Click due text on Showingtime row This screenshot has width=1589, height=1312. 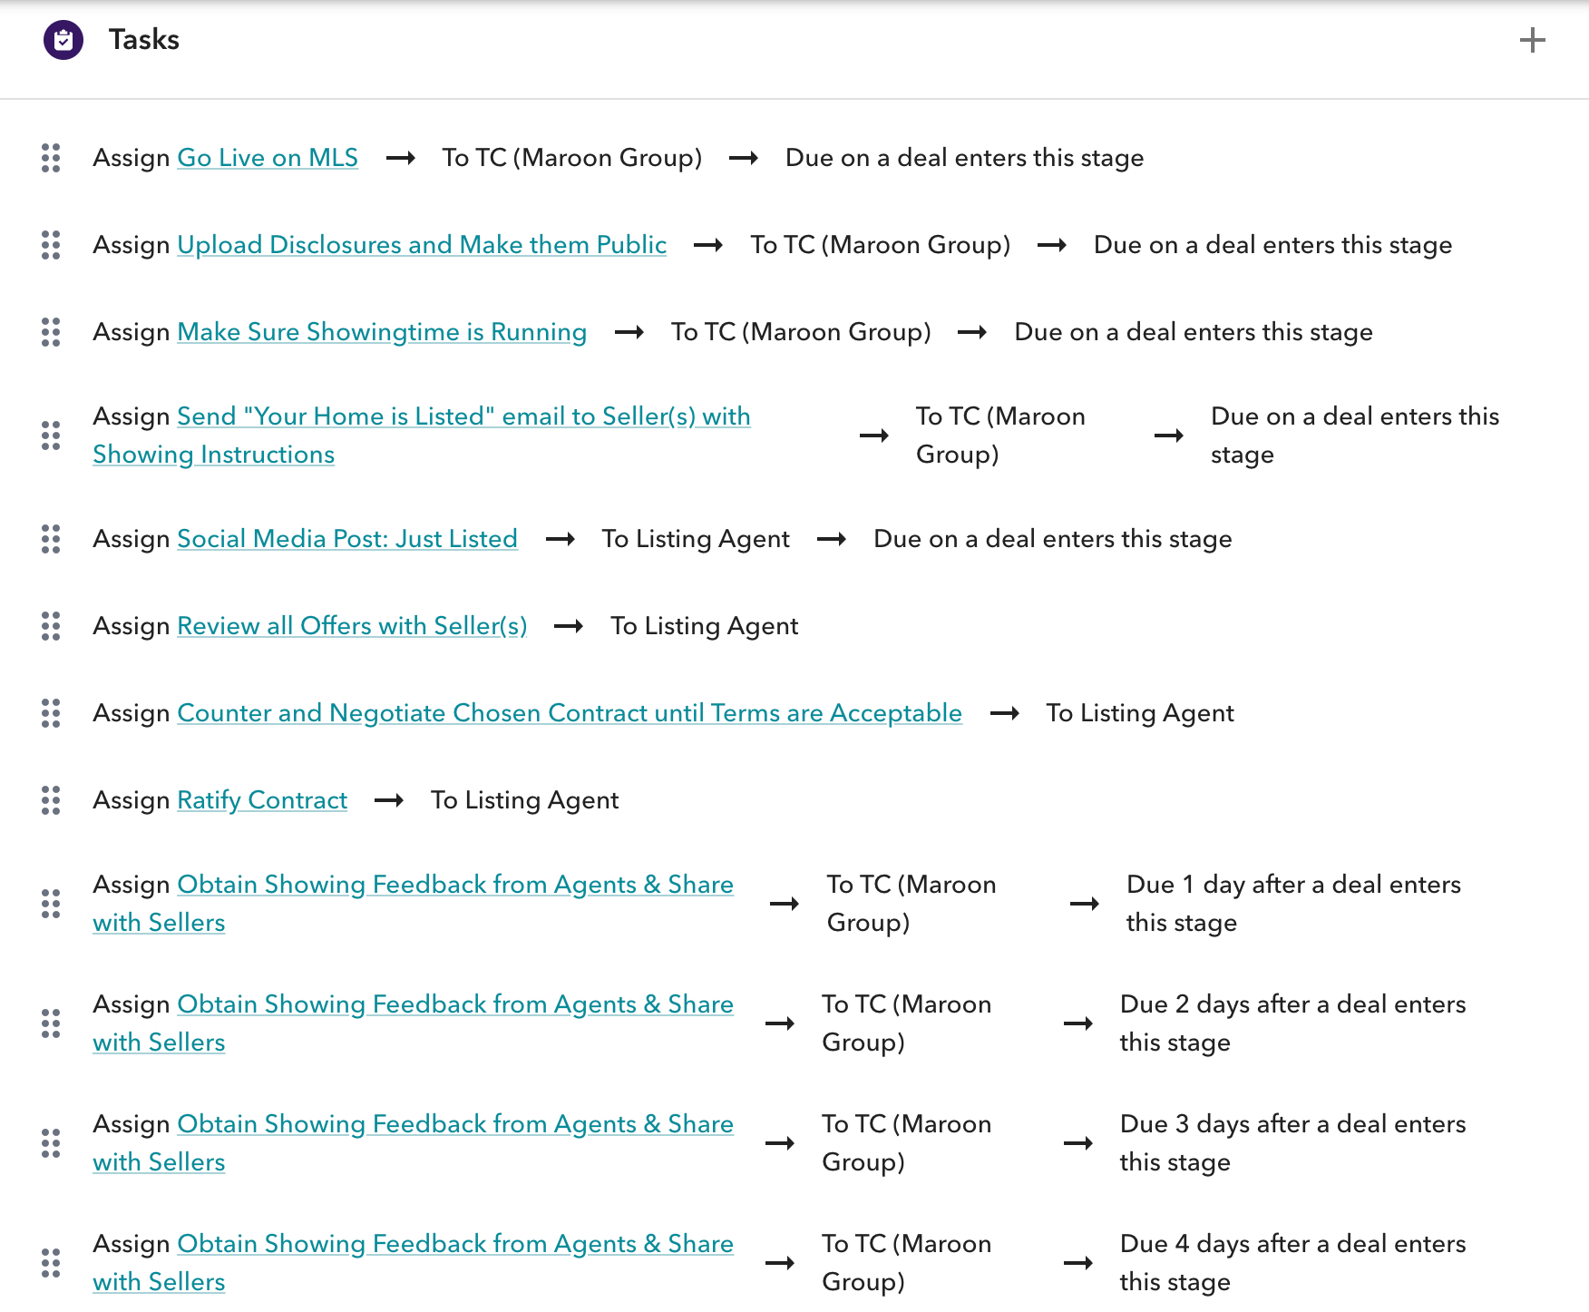[x=1194, y=332]
